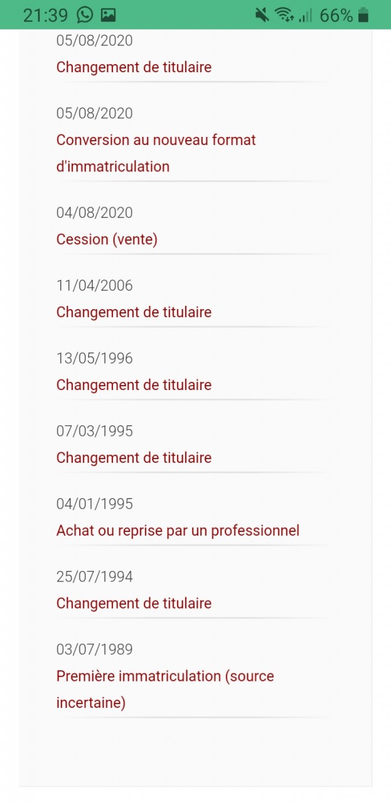Image resolution: width=391 pixels, height=804 pixels.
Task: Tap the mobile signal strength icon
Action: tap(306, 15)
